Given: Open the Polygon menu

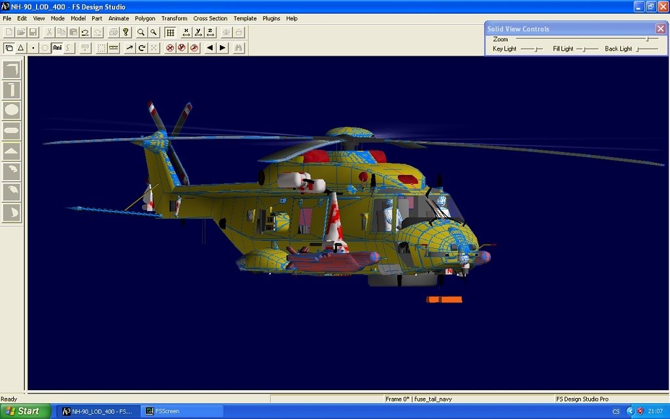Looking at the screenshot, I should click(x=145, y=18).
